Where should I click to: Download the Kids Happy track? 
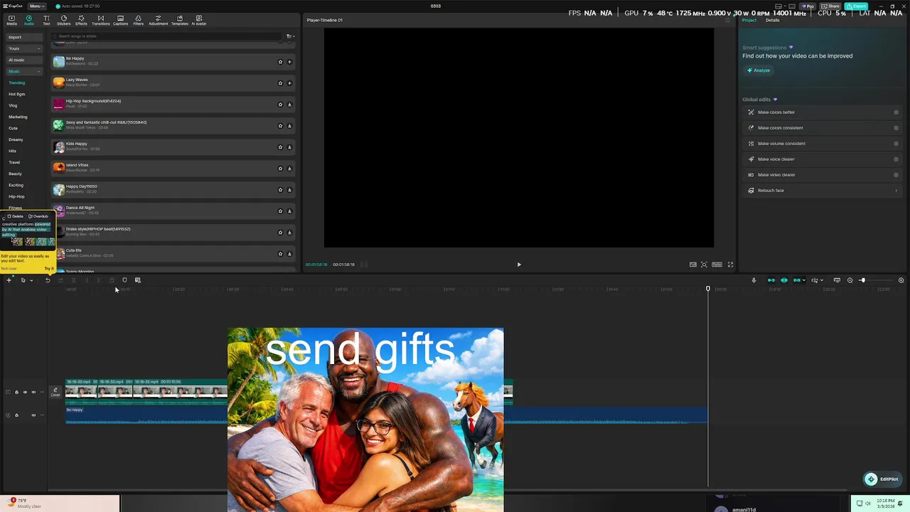point(289,147)
